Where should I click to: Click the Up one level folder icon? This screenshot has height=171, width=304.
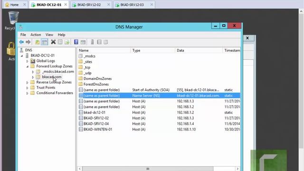[37, 42]
